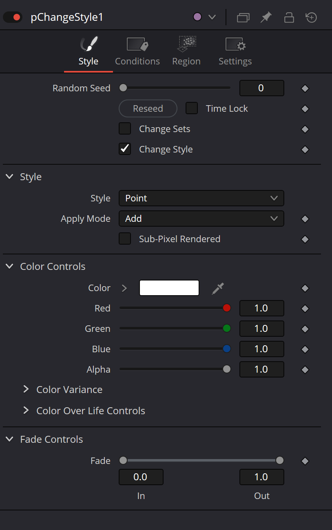Click the pChangeStyle1 node name
This screenshot has width=332, height=530.
pyautogui.click(x=67, y=18)
